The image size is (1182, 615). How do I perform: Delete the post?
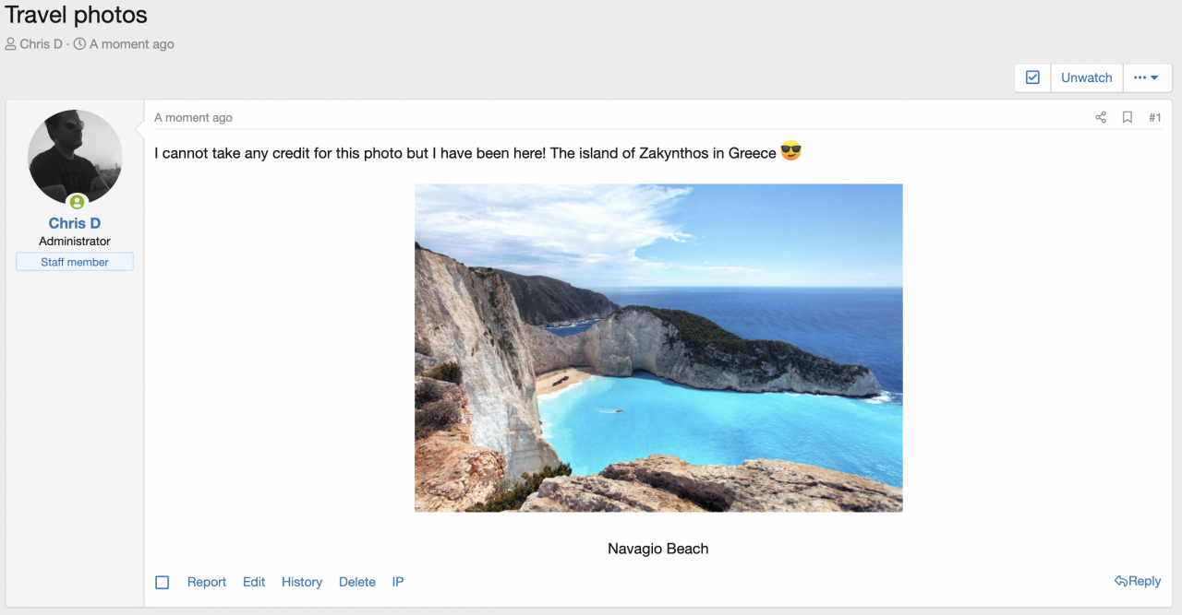click(356, 582)
